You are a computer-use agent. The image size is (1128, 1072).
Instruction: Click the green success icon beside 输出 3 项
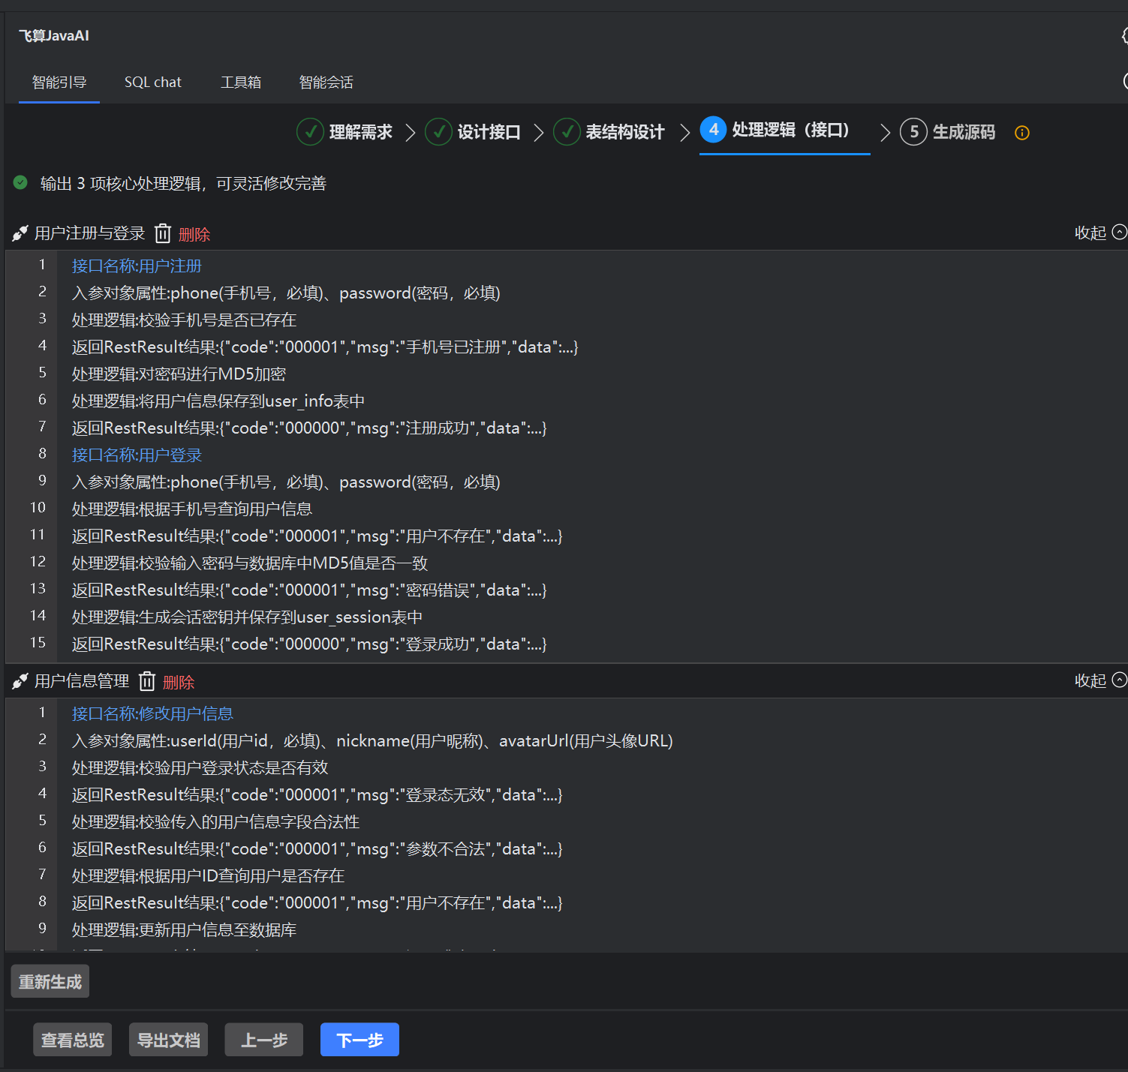point(20,182)
